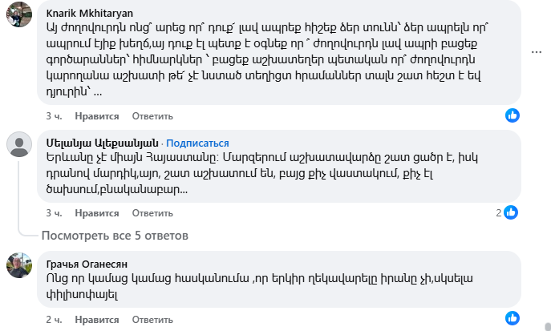Open Грачья Оганесян's profile photo
This screenshot has height=331, width=551.
click(x=18, y=264)
